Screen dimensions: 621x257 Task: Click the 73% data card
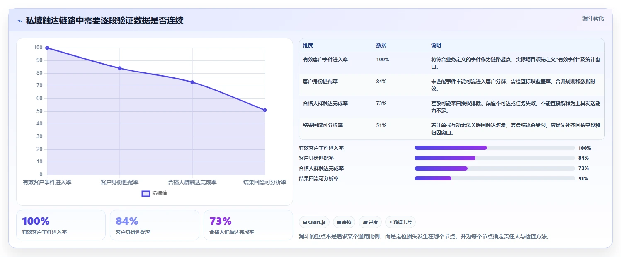point(248,225)
